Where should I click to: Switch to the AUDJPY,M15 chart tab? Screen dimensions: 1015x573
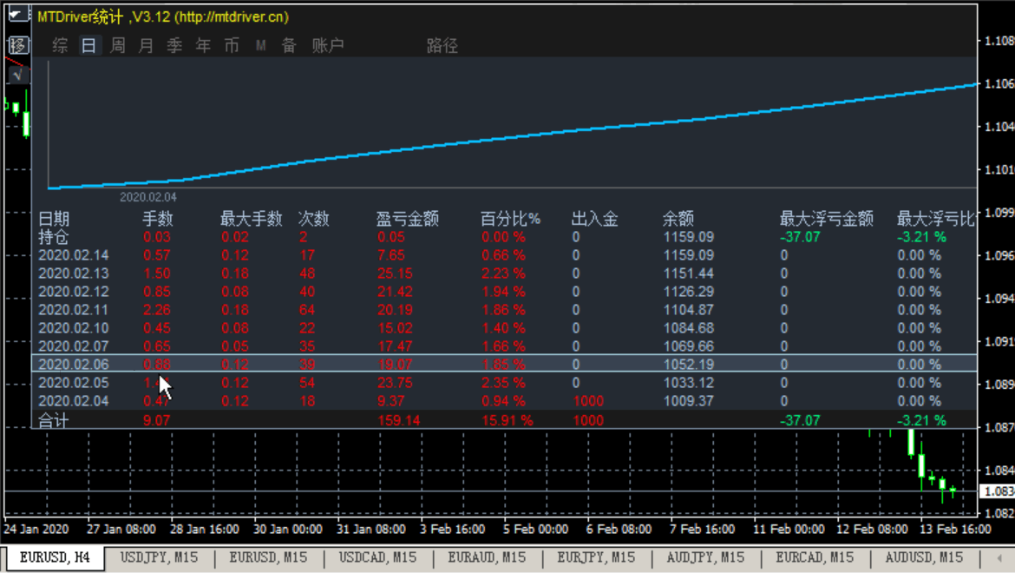[x=705, y=557]
